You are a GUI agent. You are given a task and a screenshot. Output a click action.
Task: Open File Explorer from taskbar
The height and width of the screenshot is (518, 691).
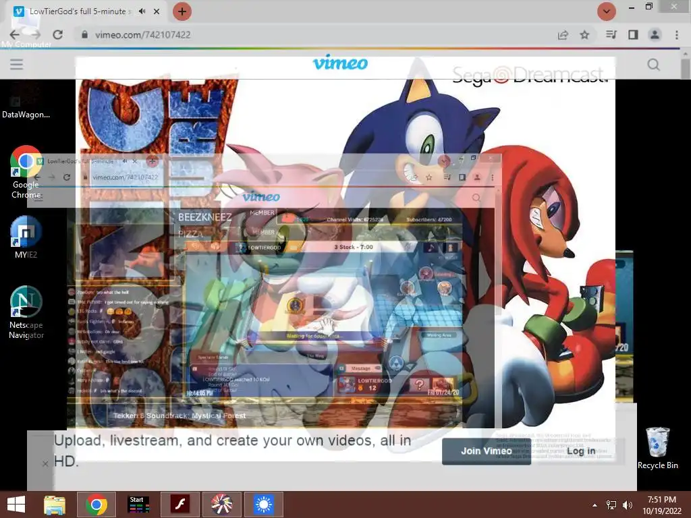point(55,505)
